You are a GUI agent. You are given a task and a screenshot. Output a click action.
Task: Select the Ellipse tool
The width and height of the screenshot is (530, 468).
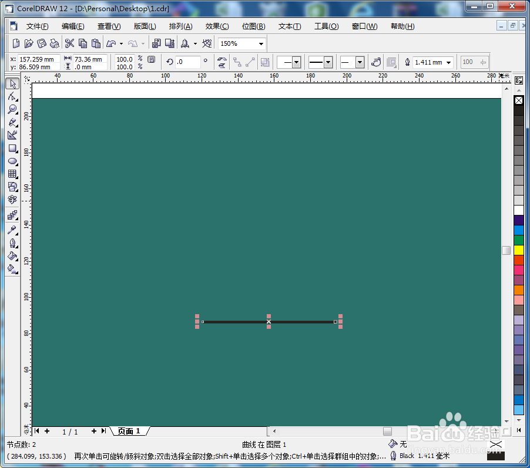click(x=12, y=161)
